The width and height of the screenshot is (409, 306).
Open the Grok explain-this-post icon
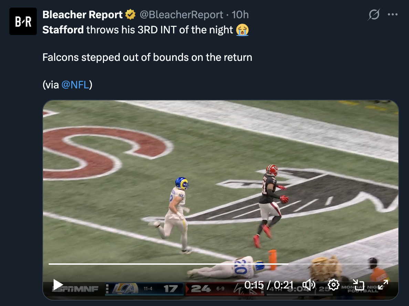pos(374,14)
